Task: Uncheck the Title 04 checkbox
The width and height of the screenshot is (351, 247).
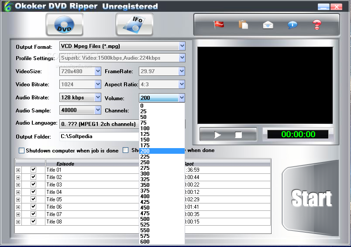Action: [33, 192]
